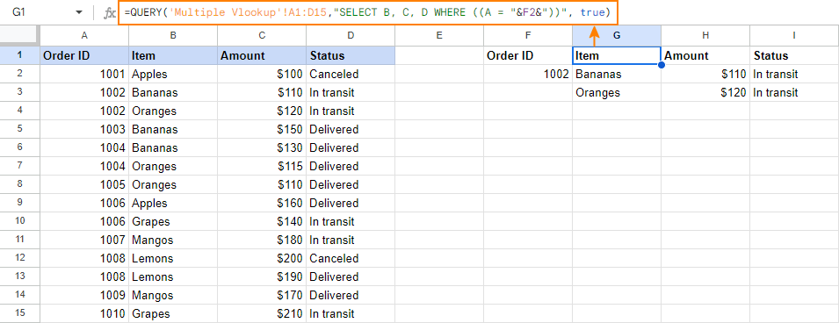
Task: Click cell G3 'Oranges' result
Action: (x=617, y=92)
